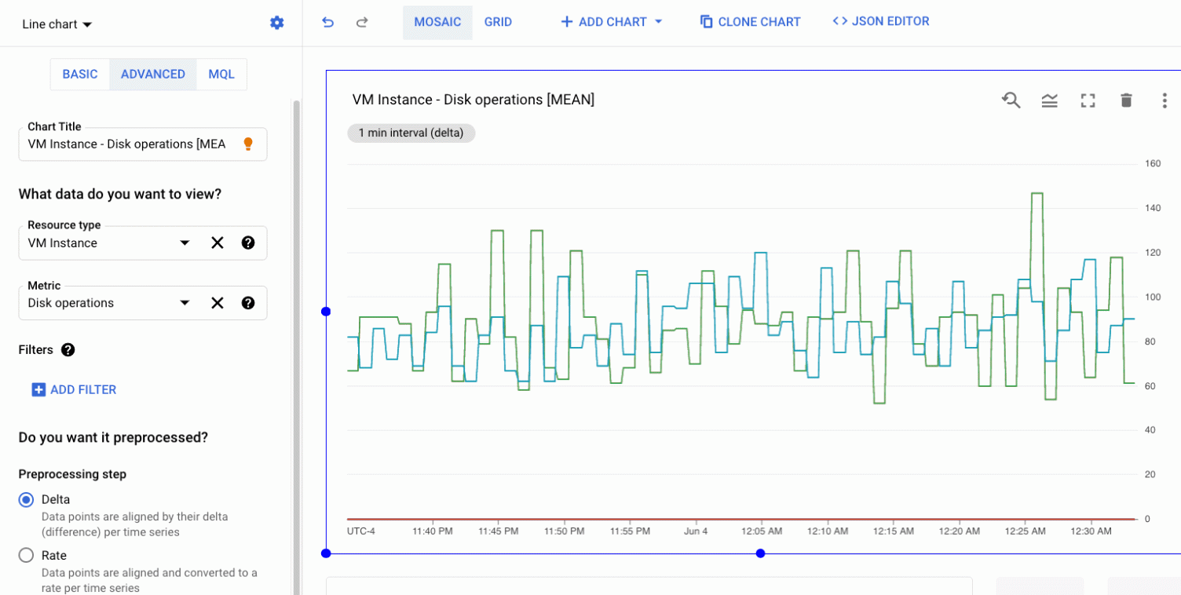1181x595 pixels.
Task: Open the chart's more options menu
Action: point(1165,100)
